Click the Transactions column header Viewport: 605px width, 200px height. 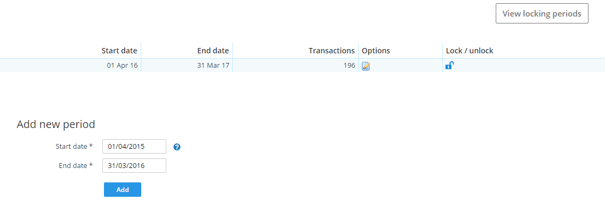pyautogui.click(x=332, y=51)
